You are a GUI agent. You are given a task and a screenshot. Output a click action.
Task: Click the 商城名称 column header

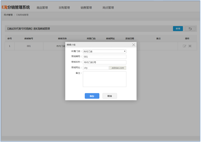tap(62, 39)
